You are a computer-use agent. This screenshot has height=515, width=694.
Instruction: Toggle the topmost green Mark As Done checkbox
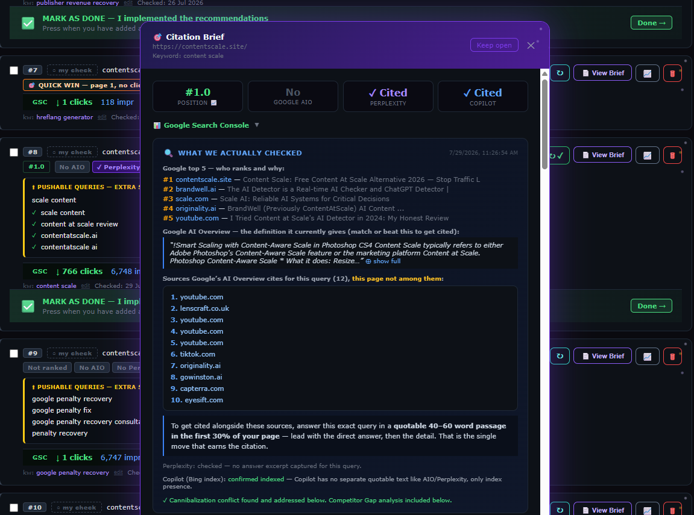pos(28,23)
